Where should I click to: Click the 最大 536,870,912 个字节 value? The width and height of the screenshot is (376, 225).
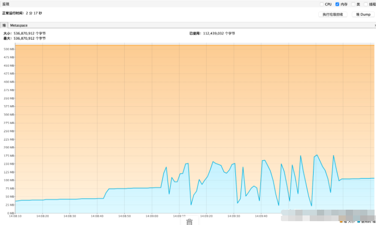click(29, 38)
